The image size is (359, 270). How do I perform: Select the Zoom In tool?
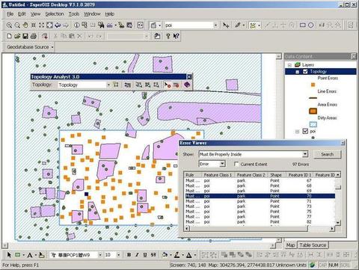pyautogui.click(x=9, y=25)
